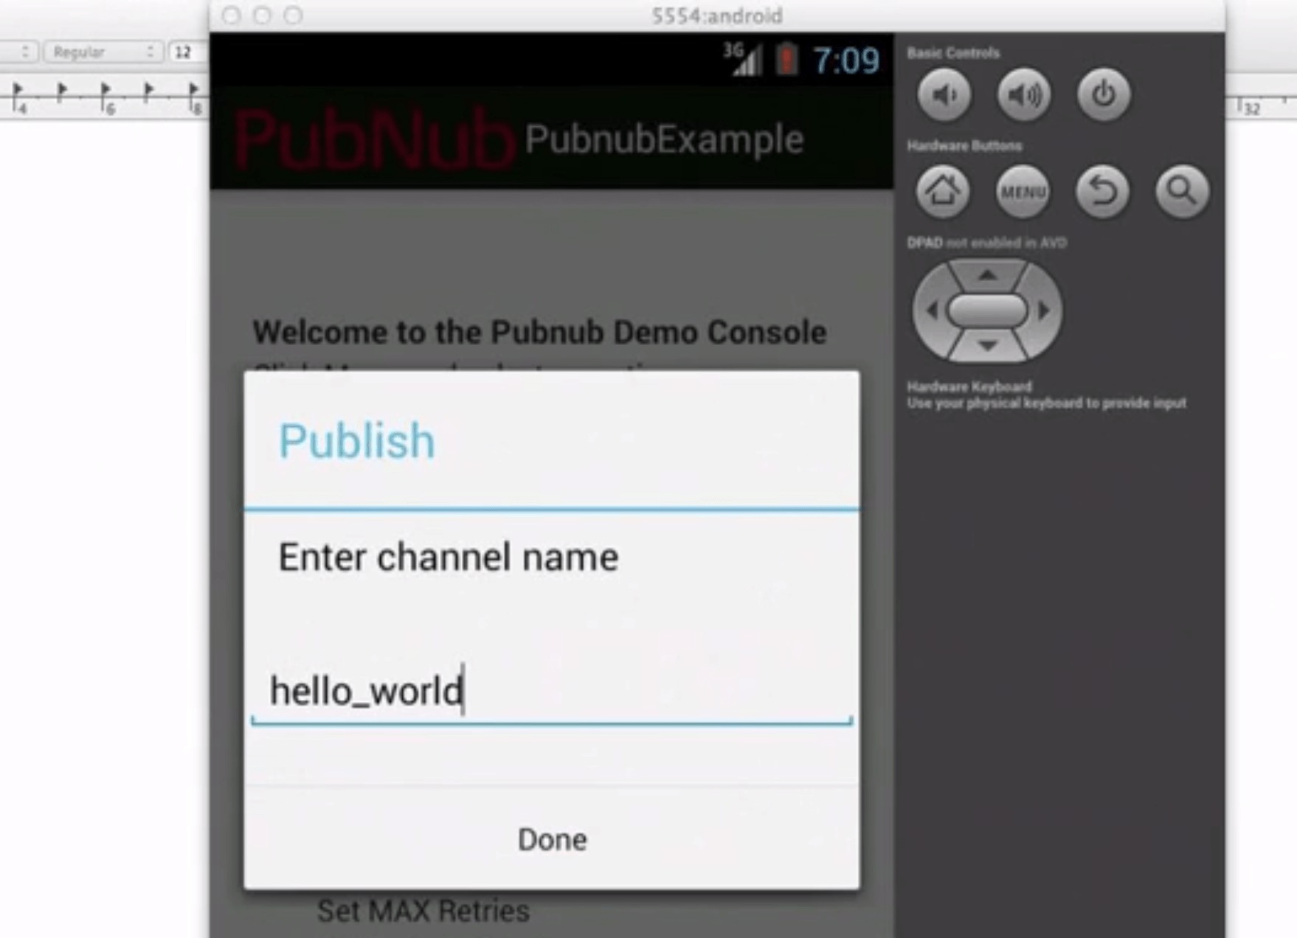
Task: Click the 'Enter channel name' label
Action: [449, 557]
